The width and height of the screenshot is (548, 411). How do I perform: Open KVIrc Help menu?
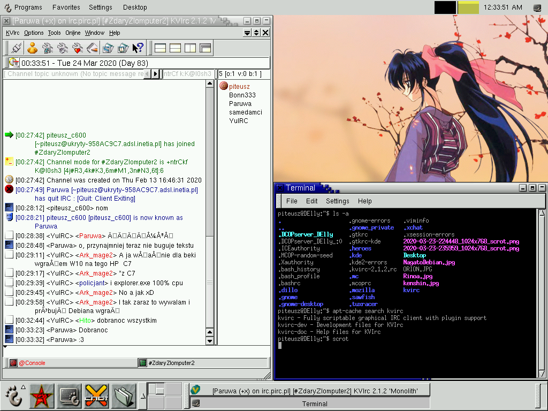coord(115,33)
